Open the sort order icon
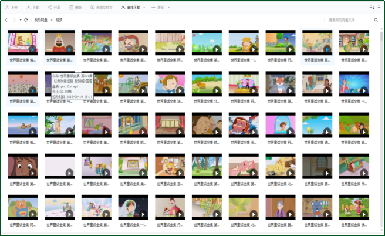Image resolution: width=385 pixels, height=236 pixels. click(x=372, y=8)
